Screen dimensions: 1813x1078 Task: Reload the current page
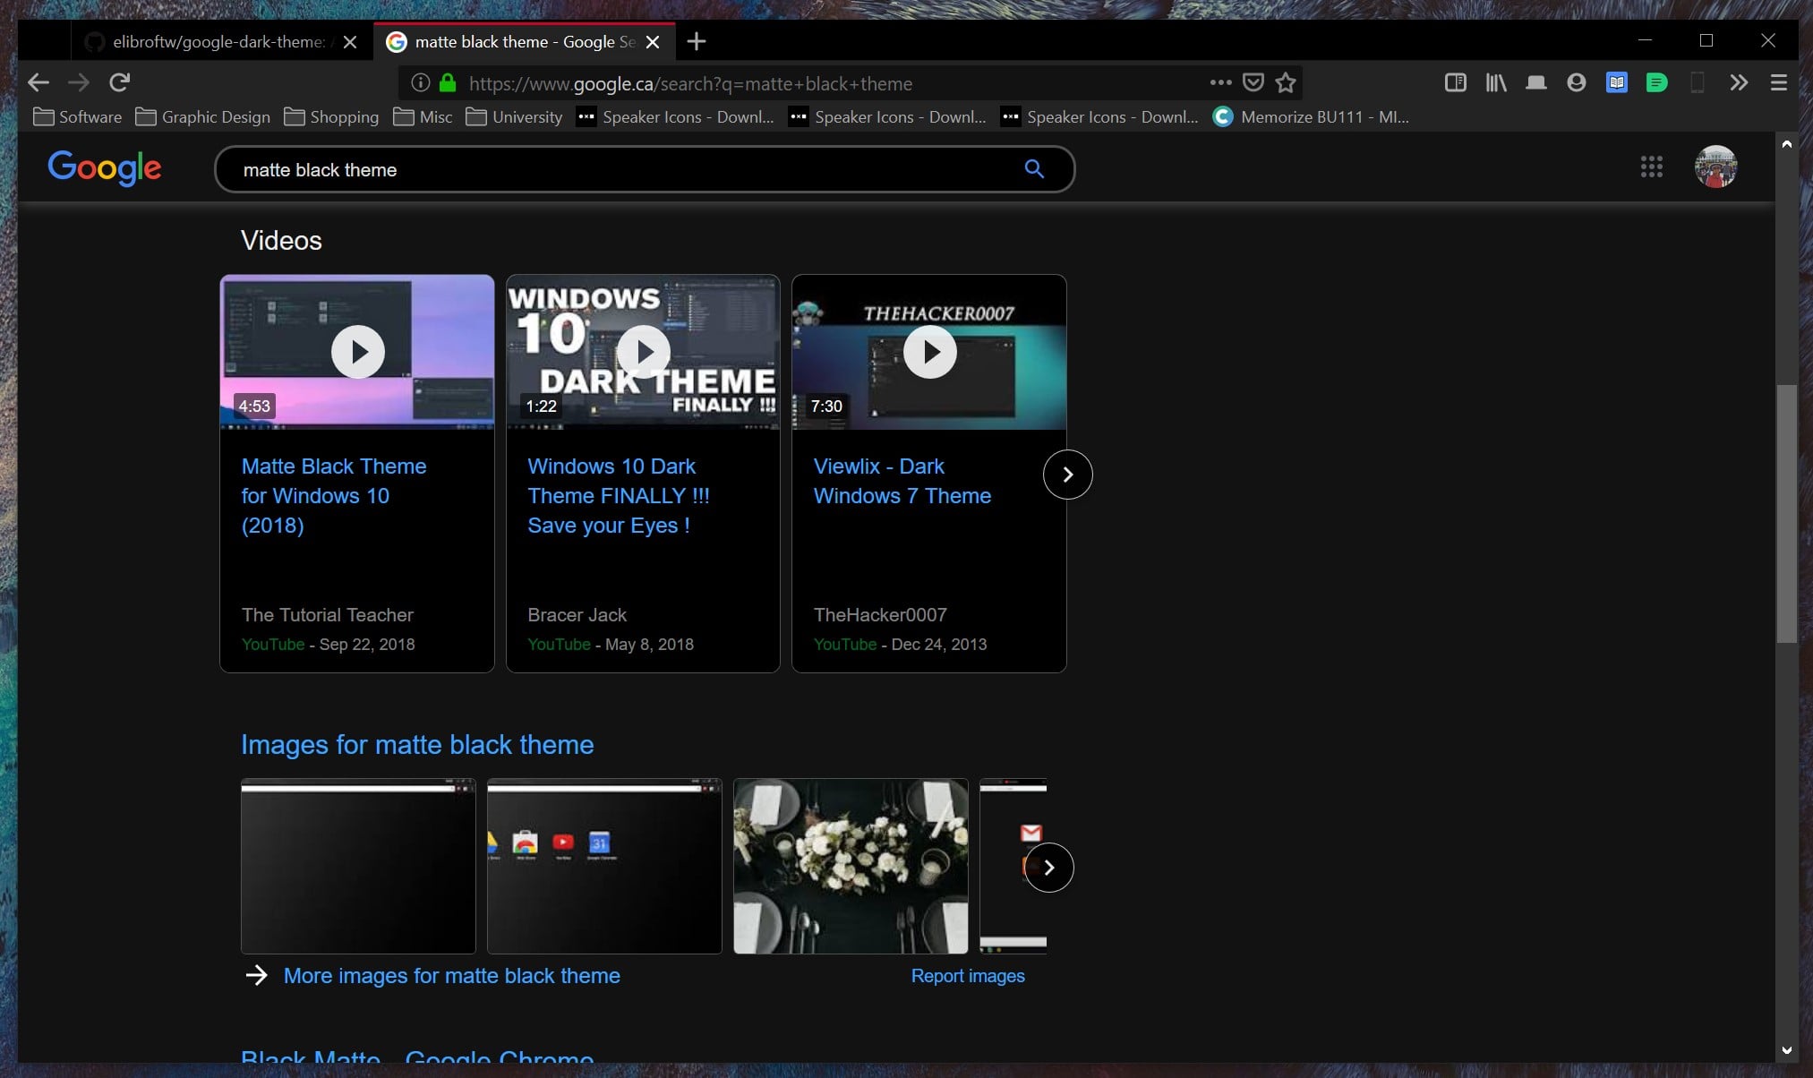click(x=119, y=83)
